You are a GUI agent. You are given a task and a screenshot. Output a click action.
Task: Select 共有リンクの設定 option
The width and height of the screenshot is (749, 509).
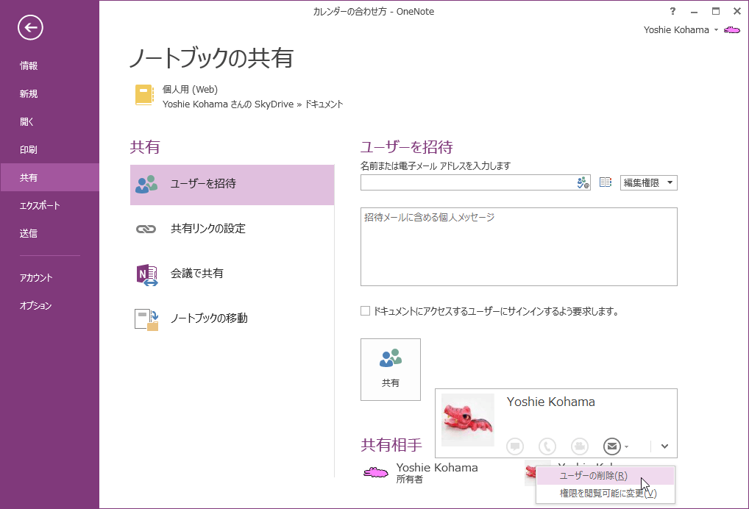tap(232, 229)
